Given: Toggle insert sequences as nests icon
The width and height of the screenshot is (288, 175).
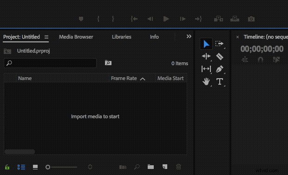Looking at the screenshot, I should click(x=245, y=60).
